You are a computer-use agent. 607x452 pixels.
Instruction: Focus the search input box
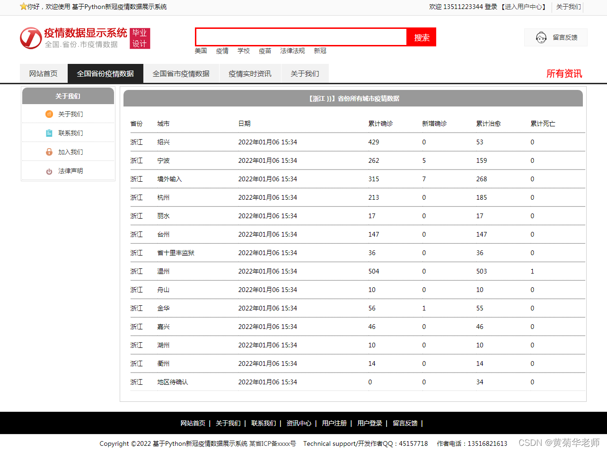(301, 37)
